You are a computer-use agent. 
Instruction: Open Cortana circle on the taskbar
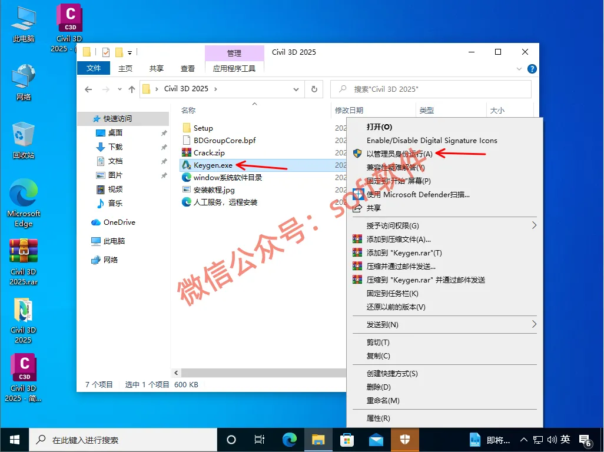tap(231, 440)
